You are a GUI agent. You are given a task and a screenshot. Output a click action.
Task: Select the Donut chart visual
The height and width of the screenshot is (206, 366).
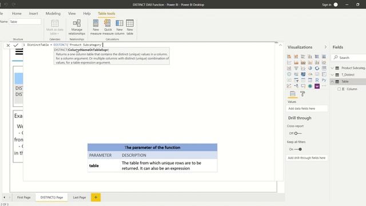(317, 68)
